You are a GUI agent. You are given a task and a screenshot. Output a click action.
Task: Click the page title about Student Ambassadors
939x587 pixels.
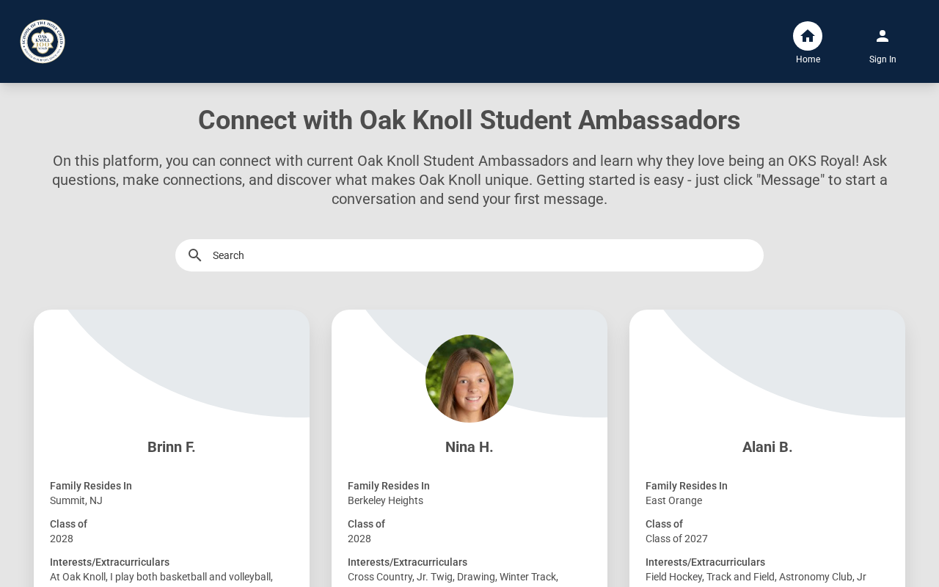(469, 120)
